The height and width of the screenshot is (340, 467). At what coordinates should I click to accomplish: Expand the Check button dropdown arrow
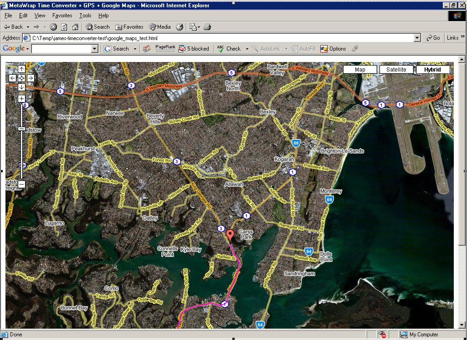pyautogui.click(x=247, y=49)
